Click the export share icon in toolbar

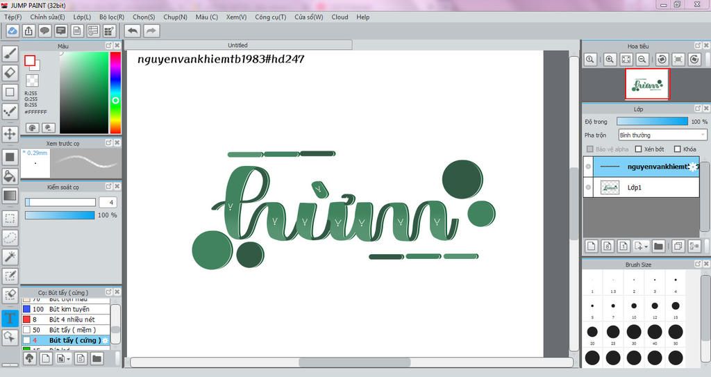28,31
